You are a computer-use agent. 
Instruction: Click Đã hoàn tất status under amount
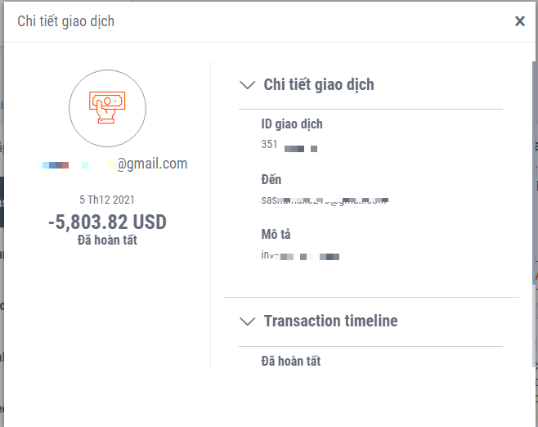click(108, 240)
